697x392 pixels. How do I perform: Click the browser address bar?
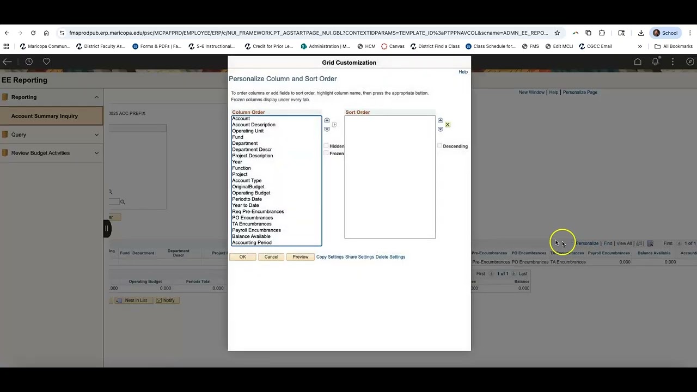click(308, 33)
